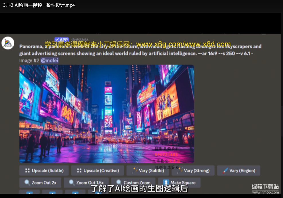Open the generated neon city image

pyautogui.click(x=107, y=114)
